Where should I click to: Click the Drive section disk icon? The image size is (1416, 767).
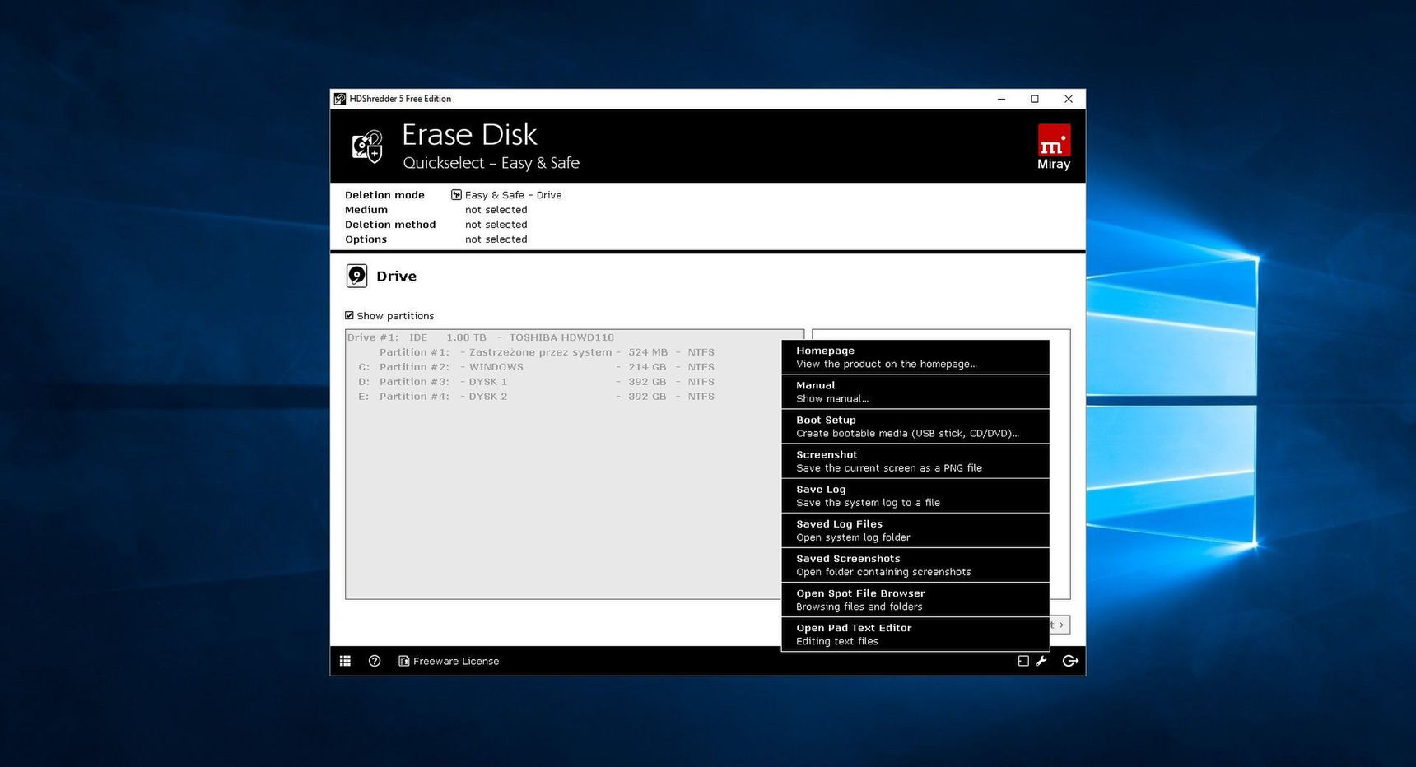coord(356,276)
